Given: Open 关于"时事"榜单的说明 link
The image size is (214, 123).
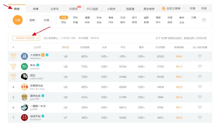Looking at the screenshot, I should click(x=168, y=38).
